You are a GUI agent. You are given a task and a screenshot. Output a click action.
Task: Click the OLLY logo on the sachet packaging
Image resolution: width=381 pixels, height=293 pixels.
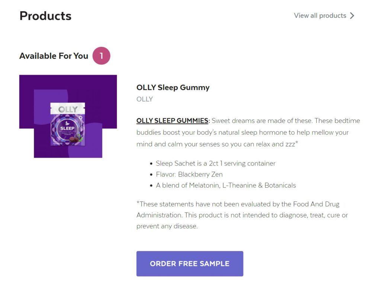click(68, 109)
